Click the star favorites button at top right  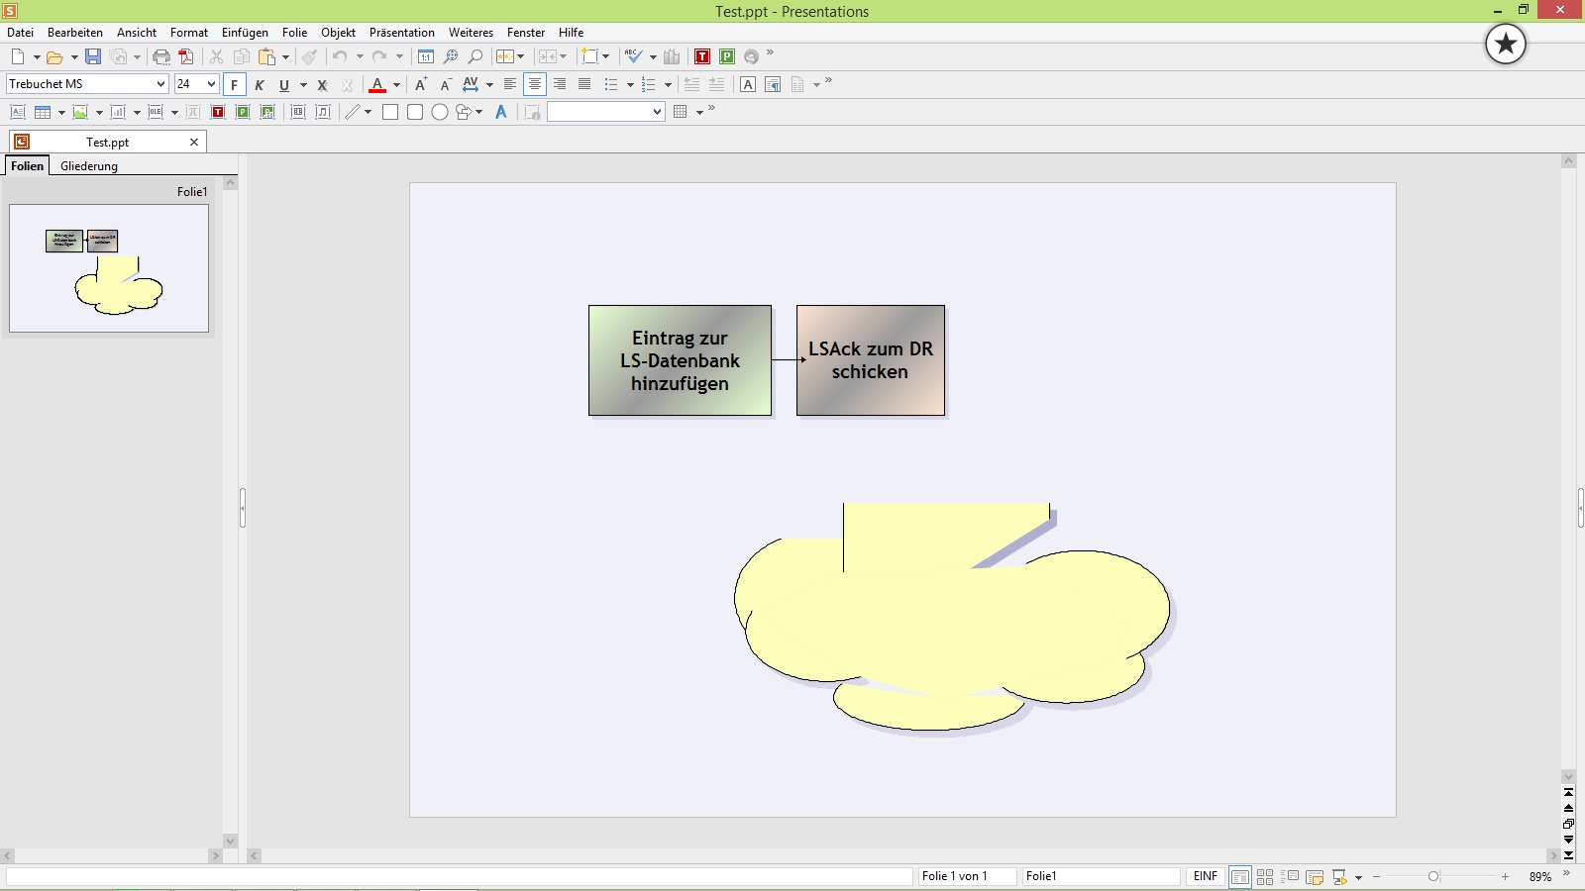[x=1506, y=44]
